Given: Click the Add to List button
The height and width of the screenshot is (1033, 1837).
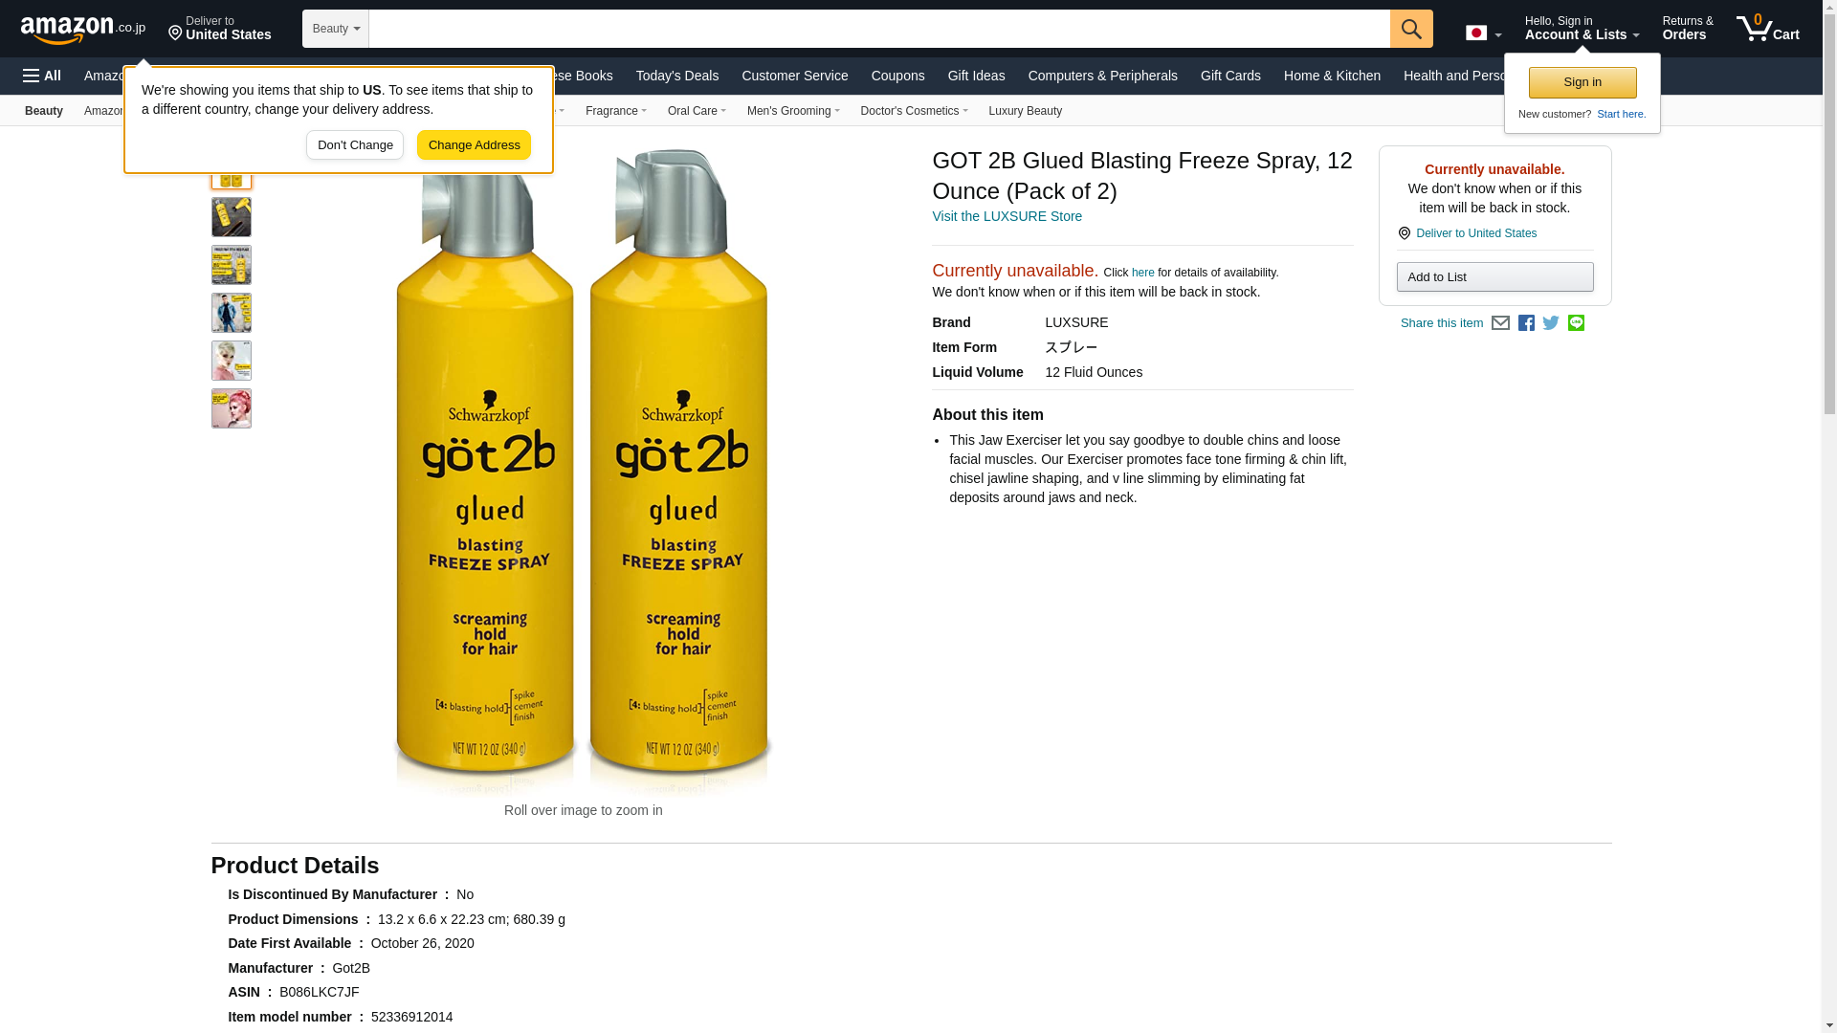Looking at the screenshot, I should point(1494,277).
